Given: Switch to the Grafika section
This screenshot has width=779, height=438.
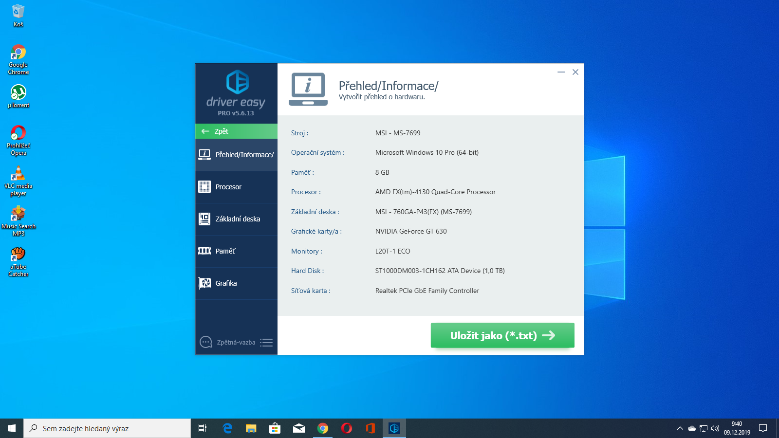Looking at the screenshot, I should [236, 283].
